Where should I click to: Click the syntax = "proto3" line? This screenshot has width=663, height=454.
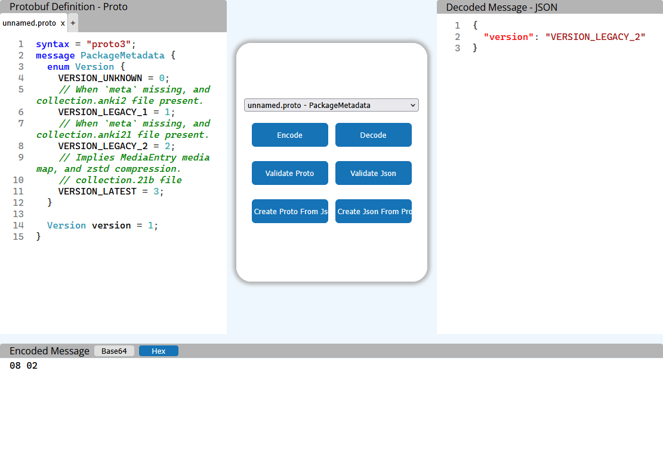click(86, 44)
